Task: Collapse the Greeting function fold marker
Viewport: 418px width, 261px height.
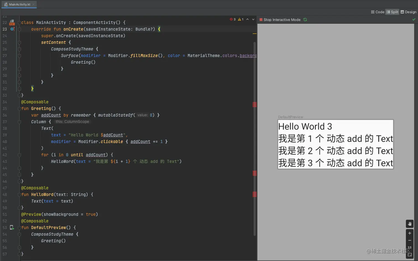Action: coord(19,108)
